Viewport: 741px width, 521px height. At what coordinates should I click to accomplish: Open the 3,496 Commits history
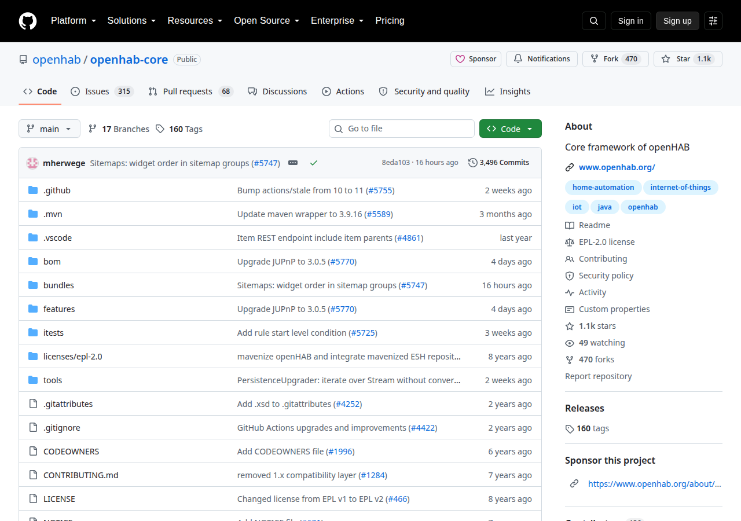(498, 163)
